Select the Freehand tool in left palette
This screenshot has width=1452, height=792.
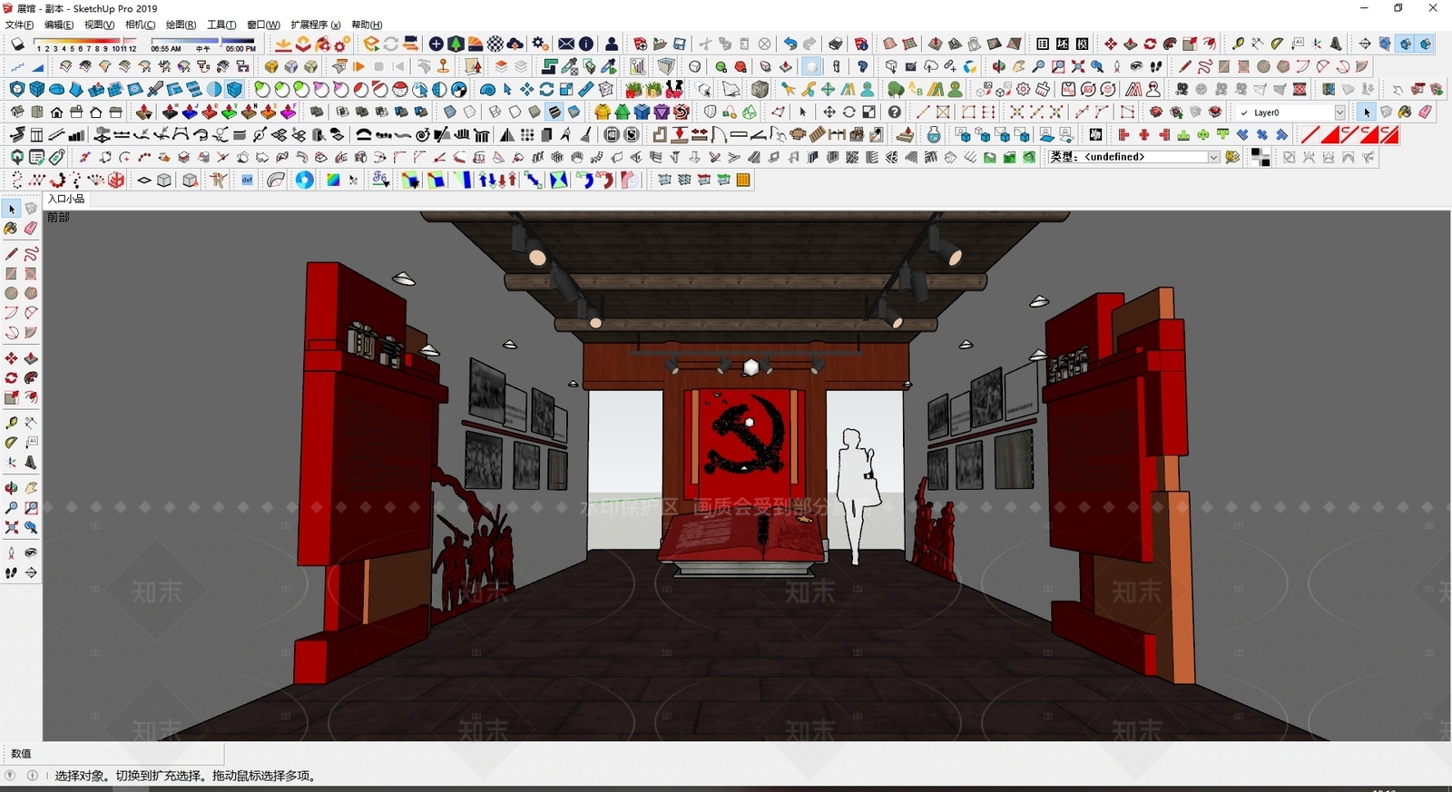point(31,254)
